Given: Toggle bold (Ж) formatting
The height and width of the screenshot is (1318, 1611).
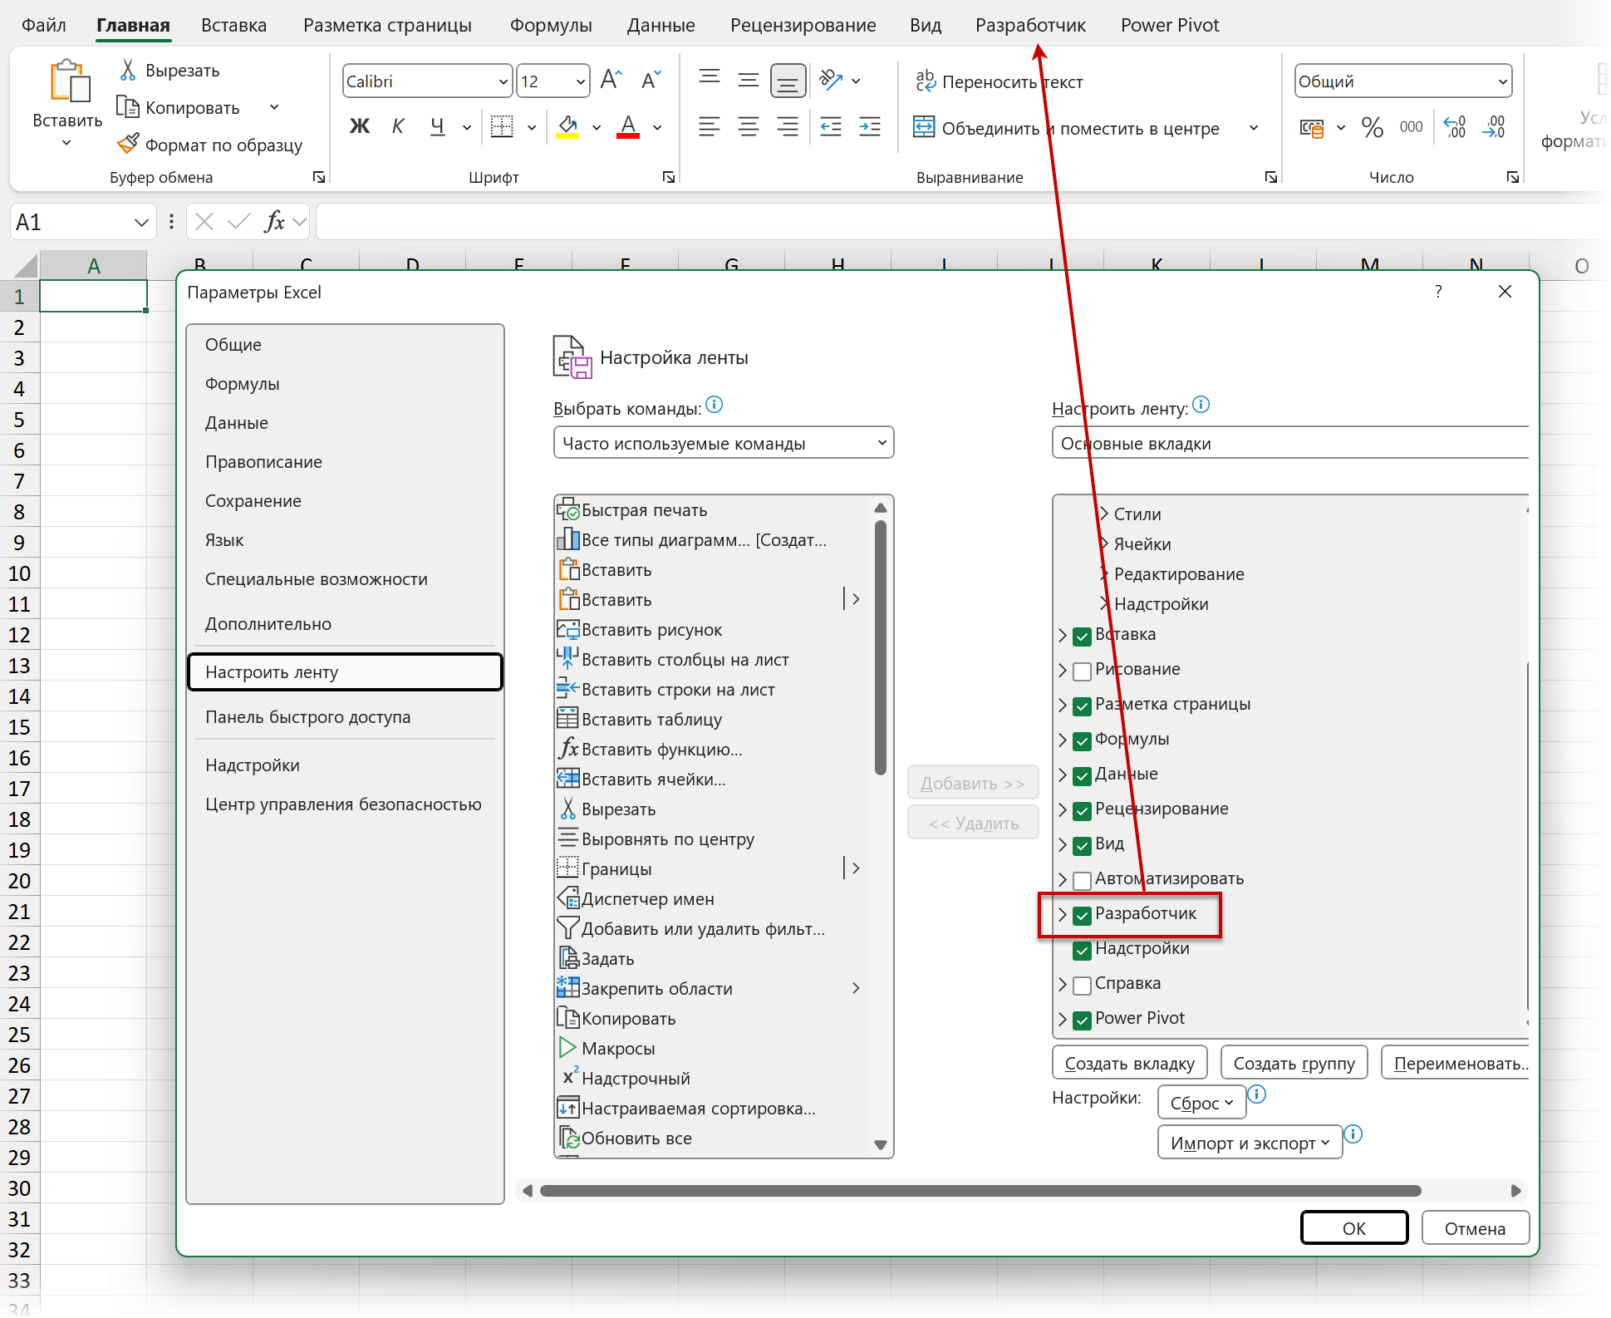Looking at the screenshot, I should click(359, 126).
